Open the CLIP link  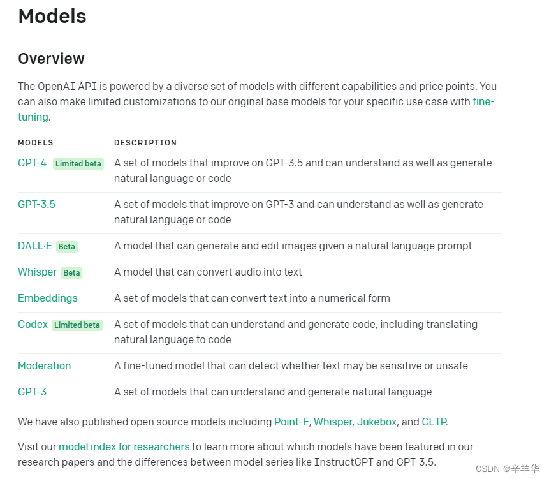coord(434,422)
